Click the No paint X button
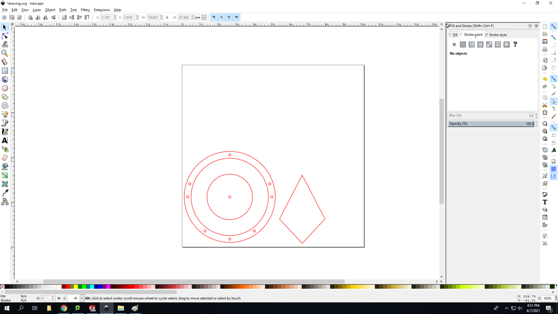Image resolution: width=558 pixels, height=314 pixels. (x=454, y=45)
